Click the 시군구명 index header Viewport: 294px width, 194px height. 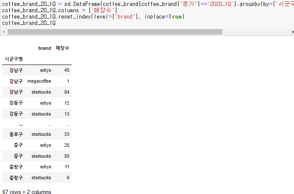tap(13, 59)
